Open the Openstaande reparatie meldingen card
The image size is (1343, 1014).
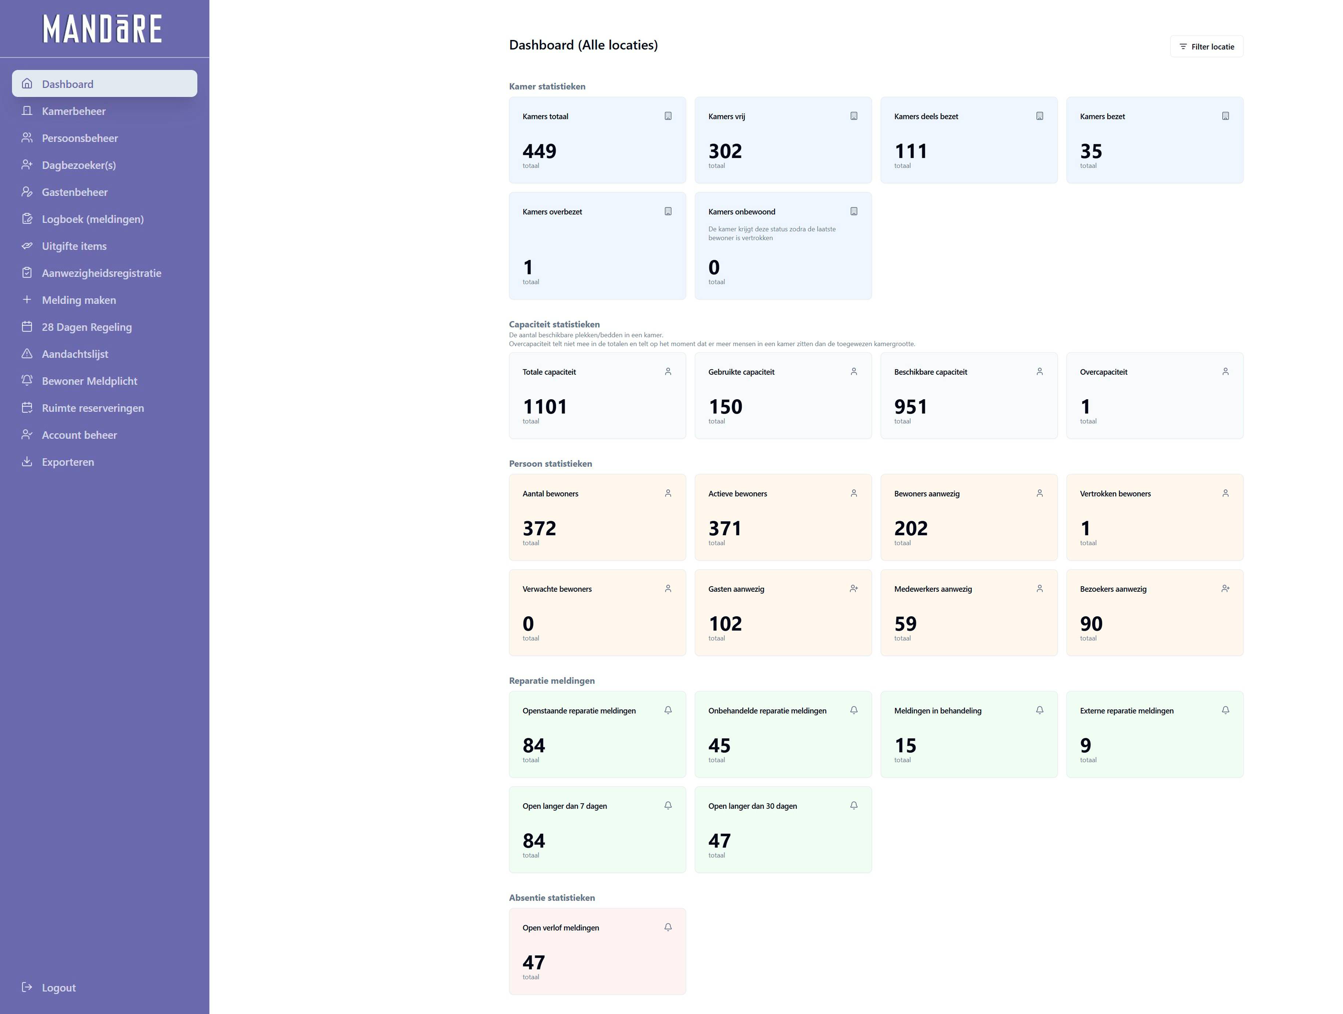[x=597, y=734]
